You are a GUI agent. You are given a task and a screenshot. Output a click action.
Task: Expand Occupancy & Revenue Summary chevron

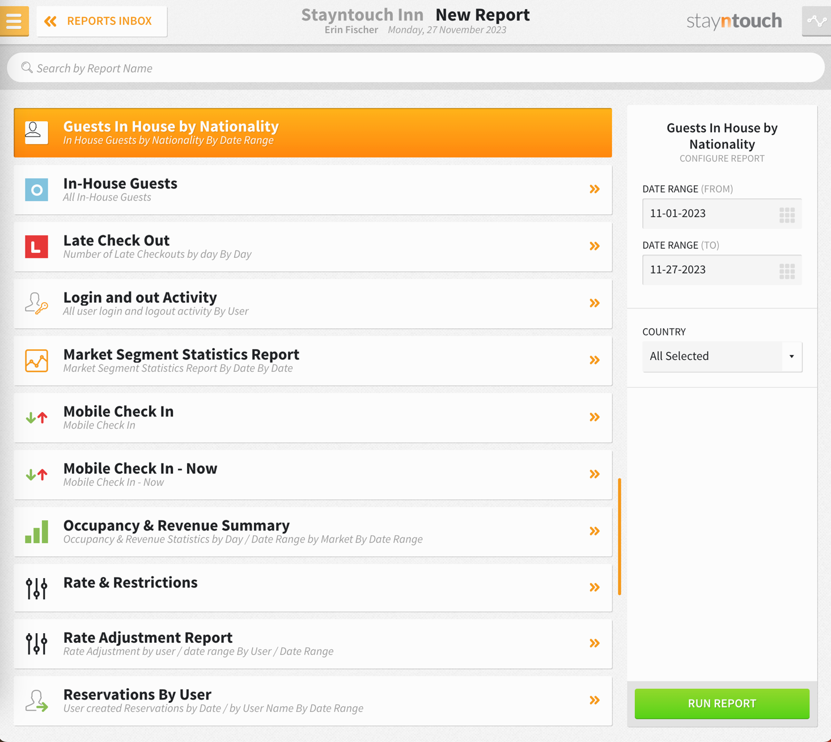pos(594,531)
